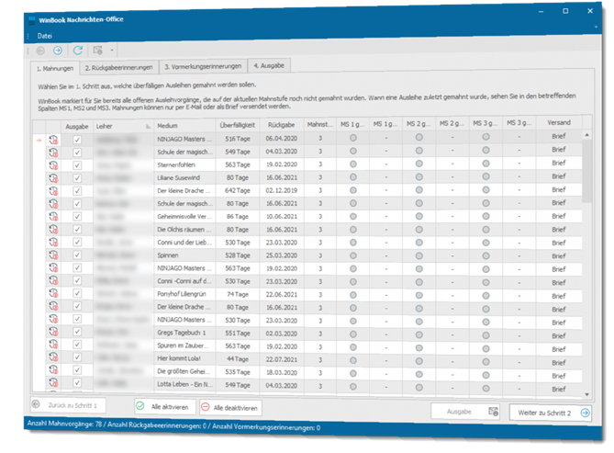Screen dimensions: 614x453
Task: Click the 22.06.2021 date cell
Action: pyautogui.click(x=282, y=295)
